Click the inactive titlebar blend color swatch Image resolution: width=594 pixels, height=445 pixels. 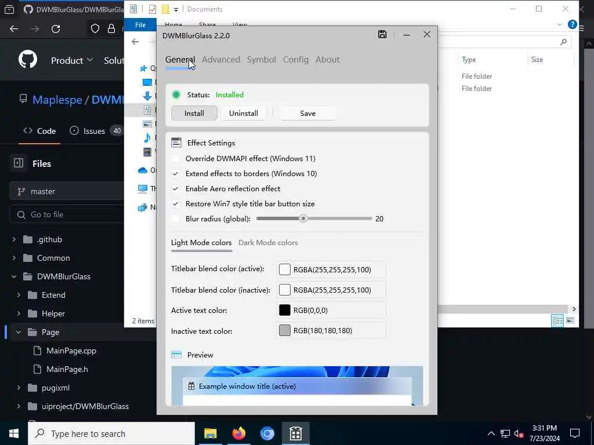284,290
